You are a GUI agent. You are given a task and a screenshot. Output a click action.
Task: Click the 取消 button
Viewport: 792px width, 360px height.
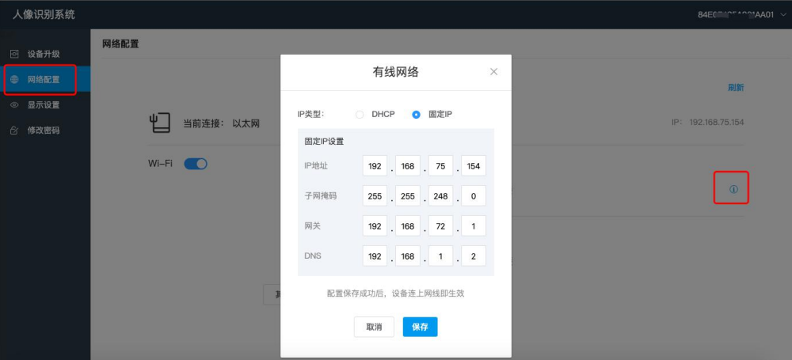point(374,327)
